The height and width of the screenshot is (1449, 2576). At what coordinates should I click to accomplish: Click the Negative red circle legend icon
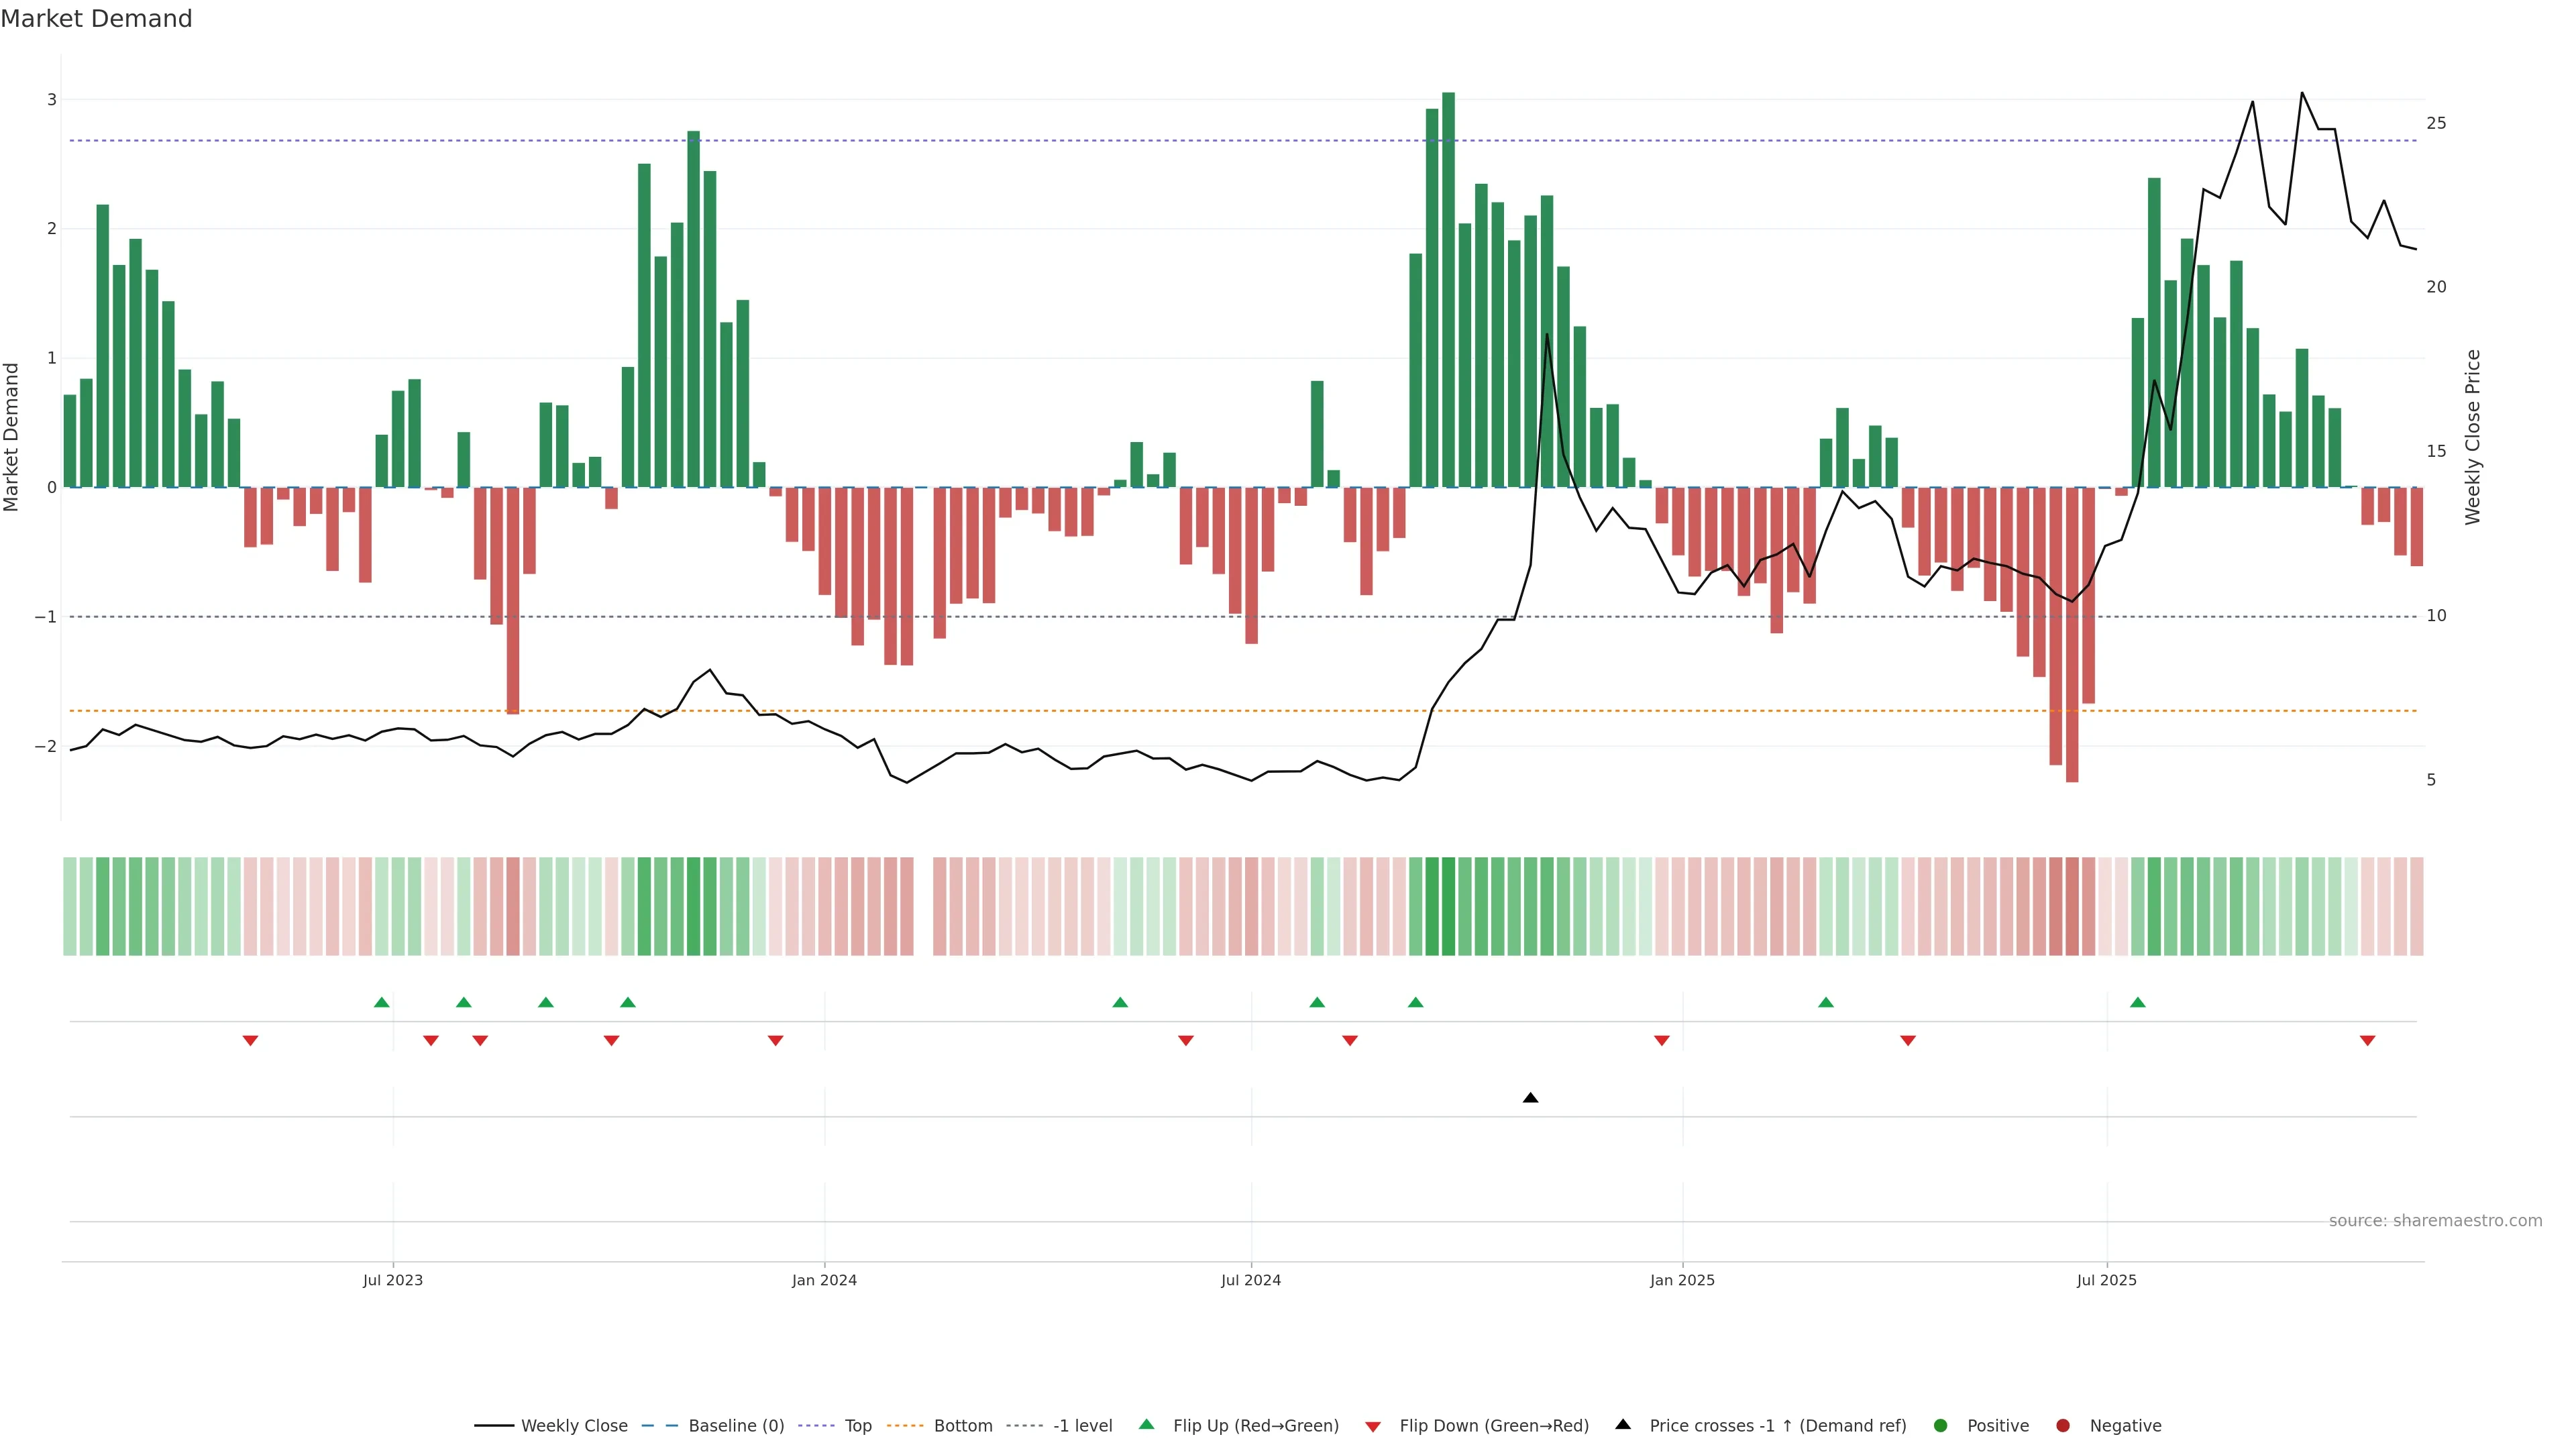[2063, 1426]
